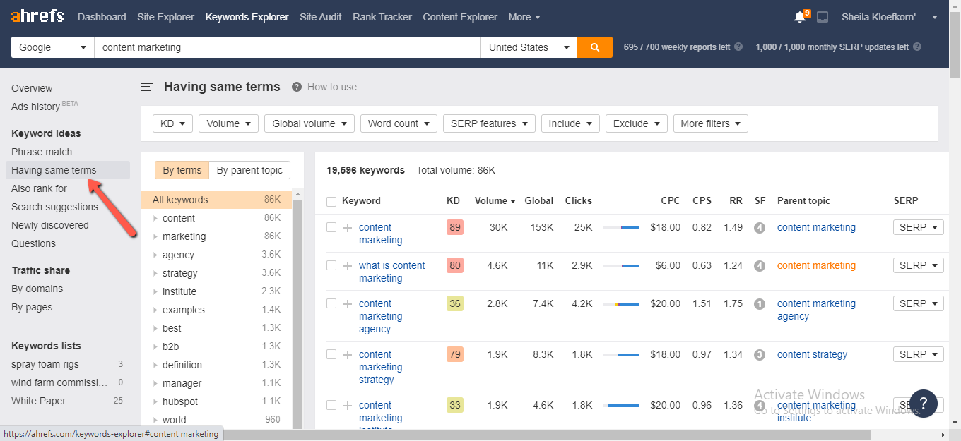This screenshot has height=441, width=961.
Task: Open the 'spray foam rigs' keyword list
Action: tap(45, 364)
